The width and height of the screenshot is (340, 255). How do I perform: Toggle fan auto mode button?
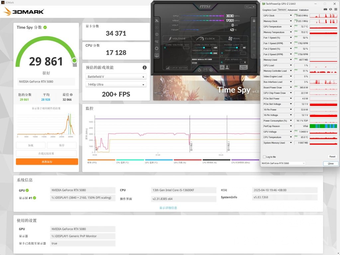coord(222,67)
